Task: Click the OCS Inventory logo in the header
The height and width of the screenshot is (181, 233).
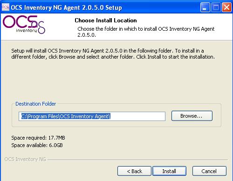Action: 24,25
